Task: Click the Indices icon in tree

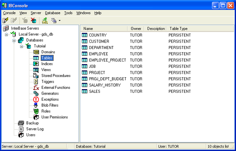Action: click(x=36, y=64)
